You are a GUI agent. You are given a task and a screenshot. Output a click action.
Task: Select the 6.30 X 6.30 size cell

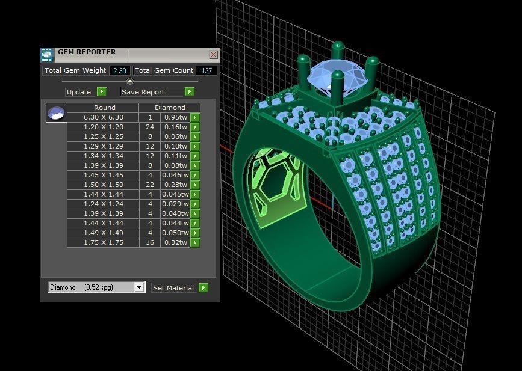pyautogui.click(x=103, y=117)
